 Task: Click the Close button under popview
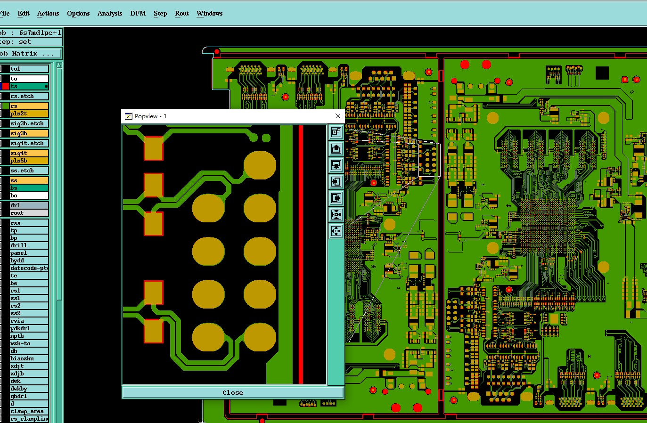pyautogui.click(x=233, y=392)
